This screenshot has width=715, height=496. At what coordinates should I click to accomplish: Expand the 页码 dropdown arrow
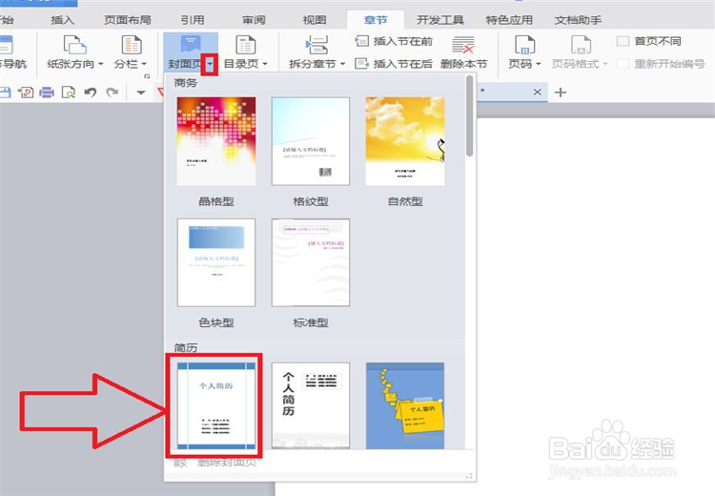pos(539,64)
